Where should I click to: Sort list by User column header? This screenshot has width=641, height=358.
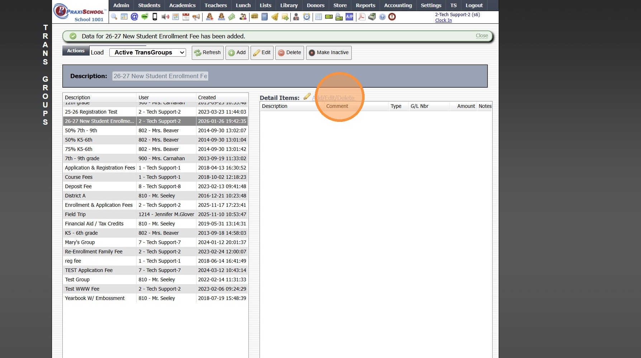pos(166,97)
